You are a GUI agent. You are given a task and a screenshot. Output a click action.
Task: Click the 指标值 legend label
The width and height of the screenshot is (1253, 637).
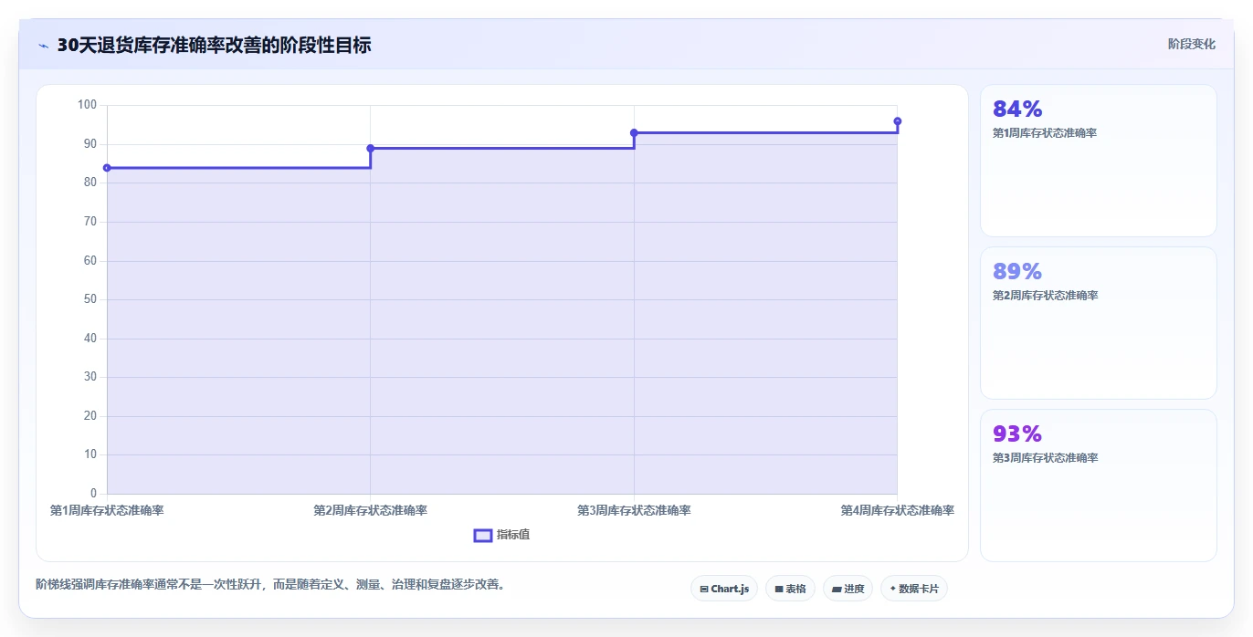(513, 535)
